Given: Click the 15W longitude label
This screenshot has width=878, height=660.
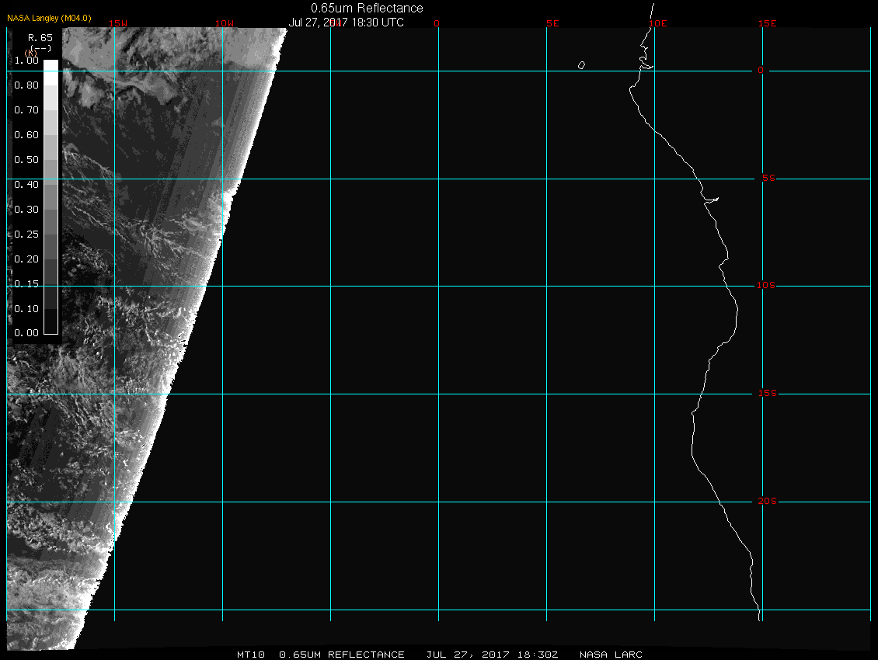Looking at the screenshot, I should click(118, 23).
